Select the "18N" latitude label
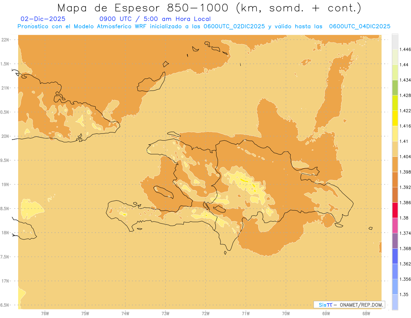 pyautogui.click(x=5, y=233)
